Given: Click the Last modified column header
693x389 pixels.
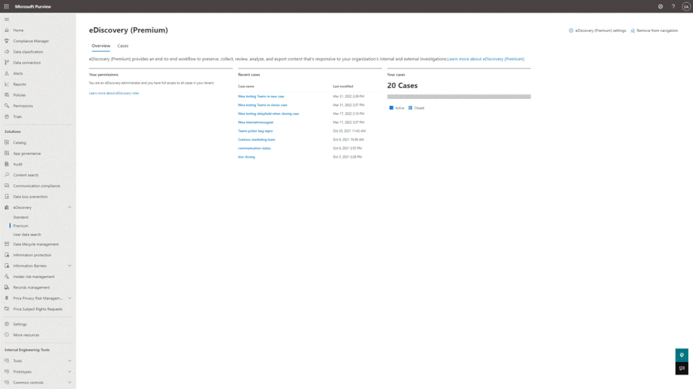Looking at the screenshot, I should point(343,87).
